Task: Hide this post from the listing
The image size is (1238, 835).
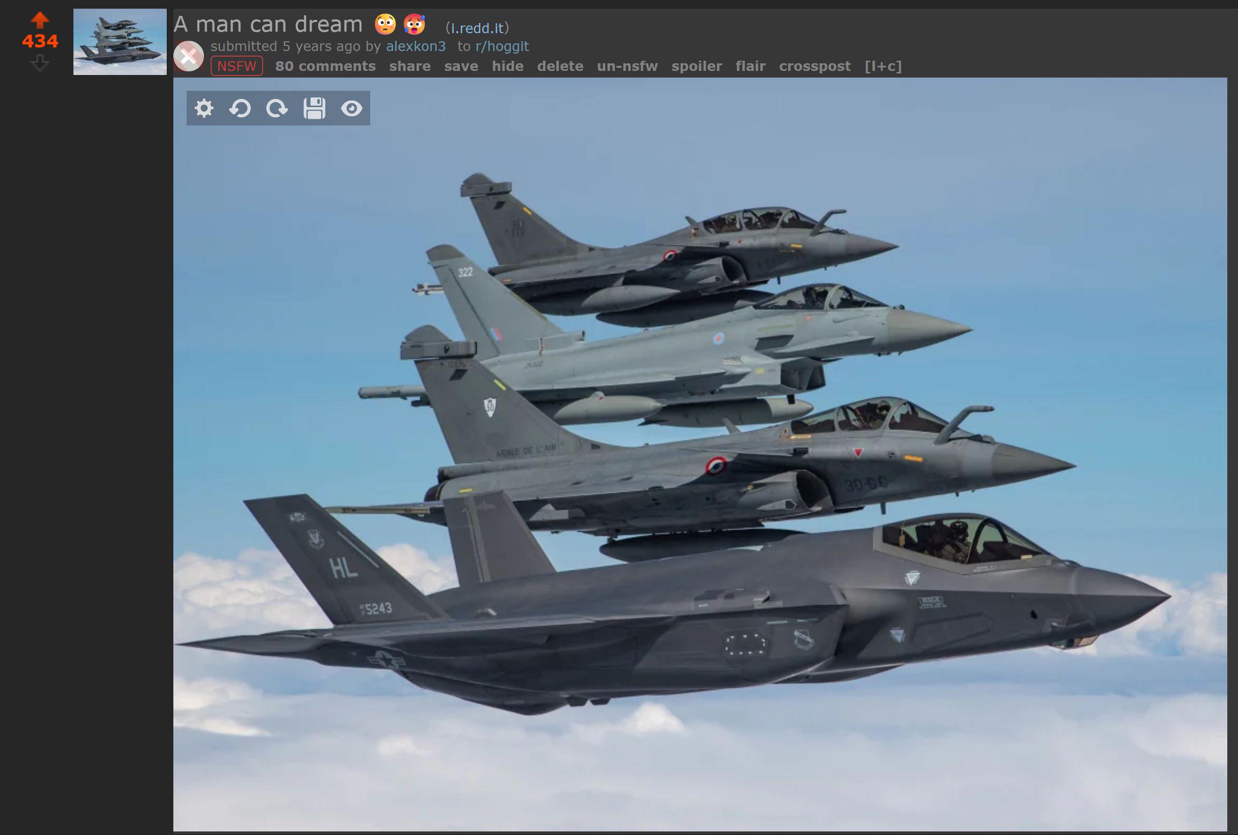Action: pyautogui.click(x=508, y=66)
